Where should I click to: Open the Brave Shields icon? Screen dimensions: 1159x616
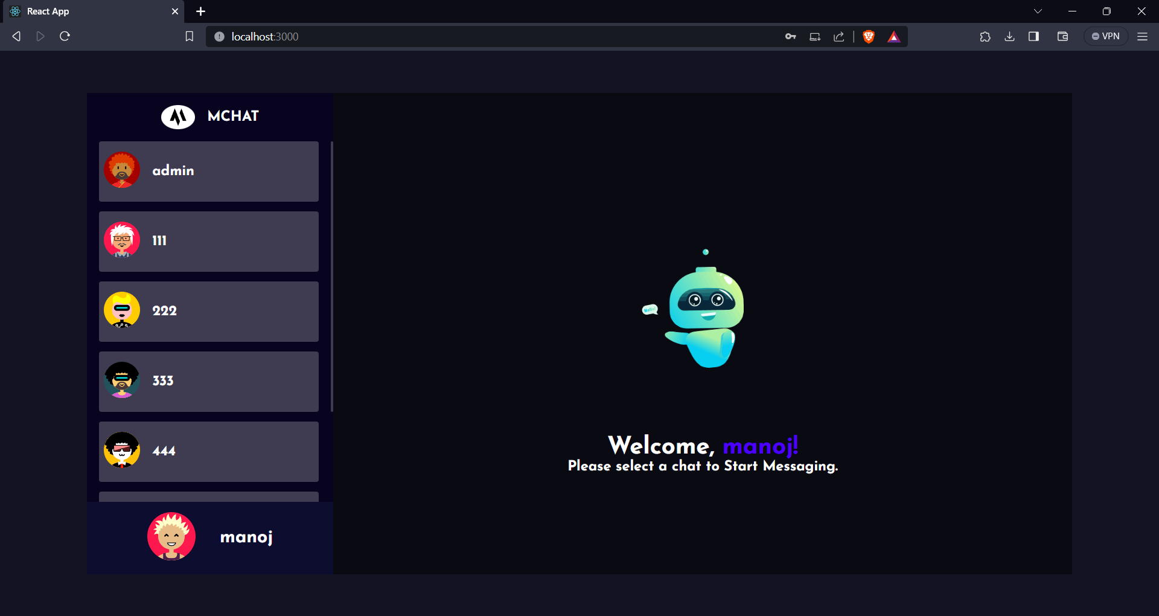869,36
